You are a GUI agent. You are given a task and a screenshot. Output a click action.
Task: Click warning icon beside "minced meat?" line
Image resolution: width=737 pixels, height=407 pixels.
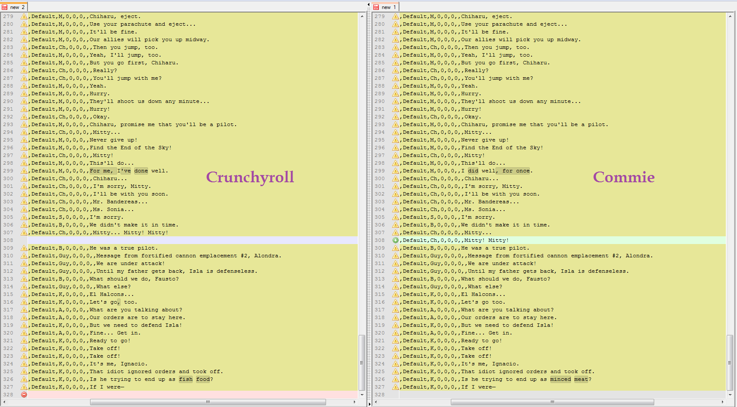click(396, 379)
